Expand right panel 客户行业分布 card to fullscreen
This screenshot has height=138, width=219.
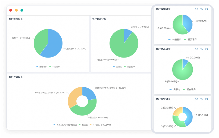(207, 99)
